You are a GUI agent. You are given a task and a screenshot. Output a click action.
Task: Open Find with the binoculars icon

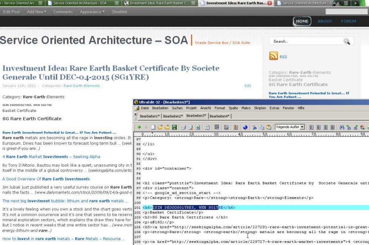coord(342,127)
